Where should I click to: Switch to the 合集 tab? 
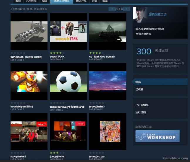94,1
